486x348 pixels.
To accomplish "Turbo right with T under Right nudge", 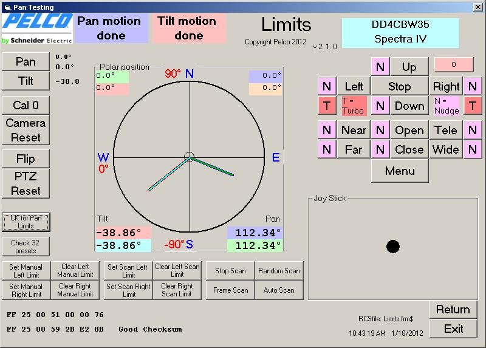I will click(473, 106).
